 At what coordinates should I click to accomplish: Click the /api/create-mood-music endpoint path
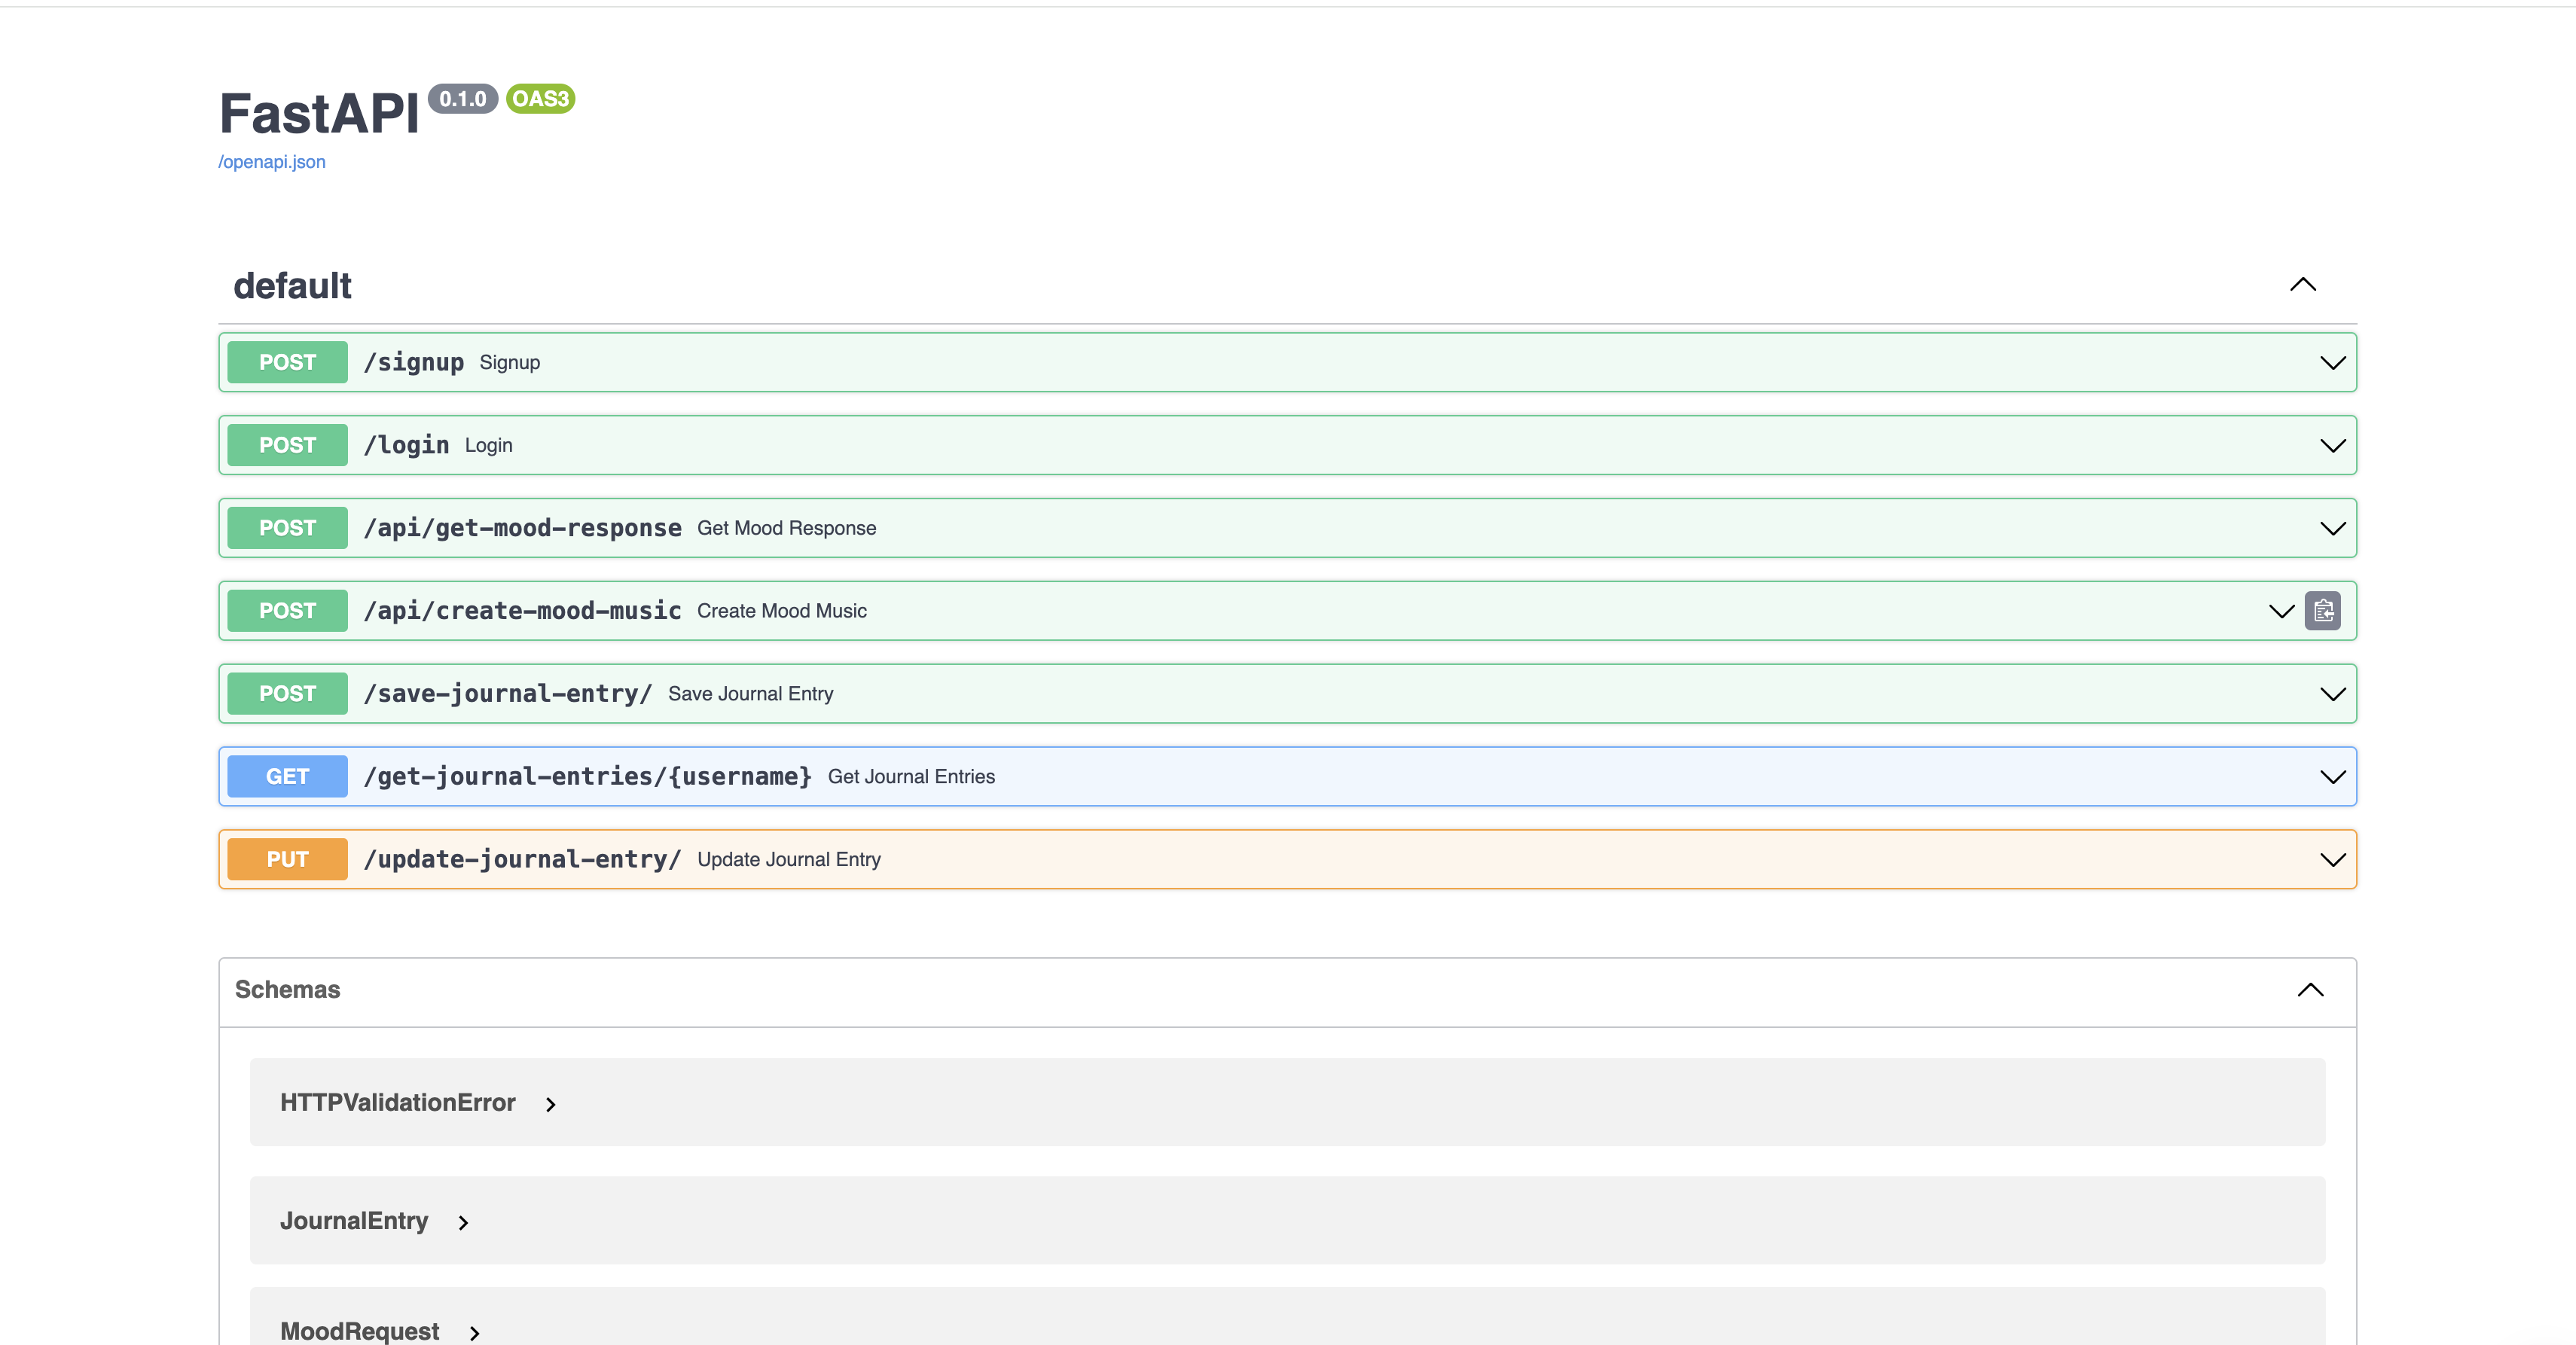(522, 611)
